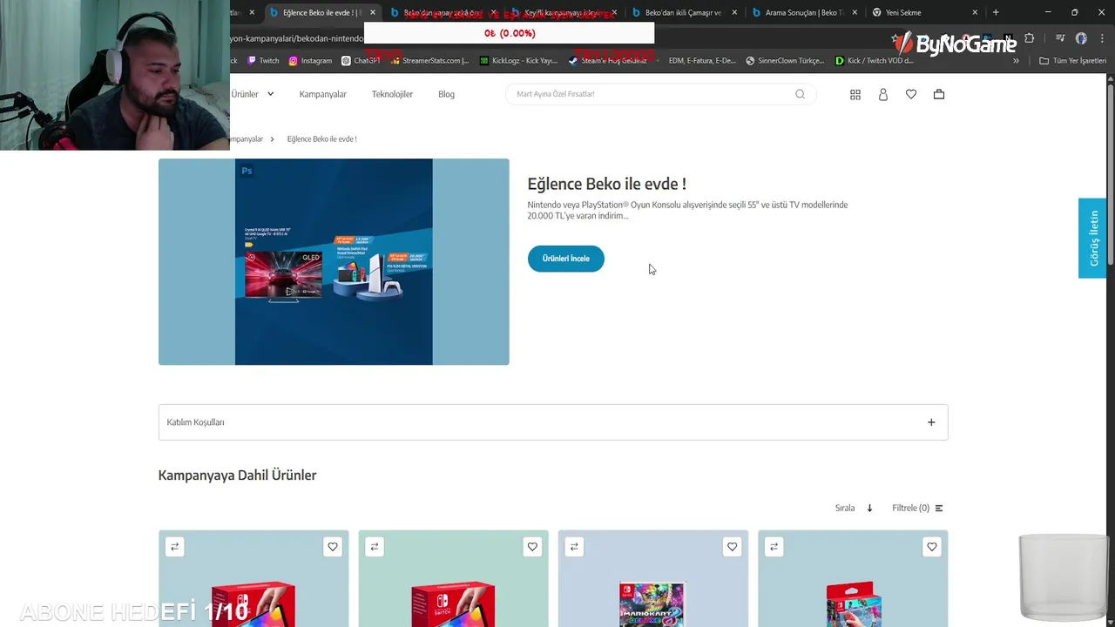Open first Nintendo Switch product image
This screenshot has width=1115, height=627.
tap(253, 604)
